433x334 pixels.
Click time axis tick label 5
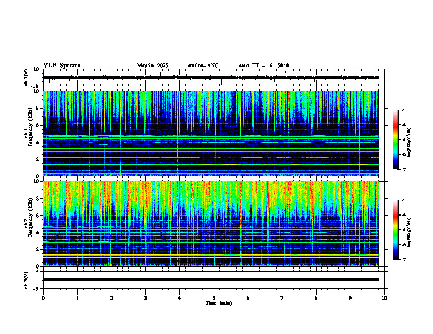(x=214, y=298)
